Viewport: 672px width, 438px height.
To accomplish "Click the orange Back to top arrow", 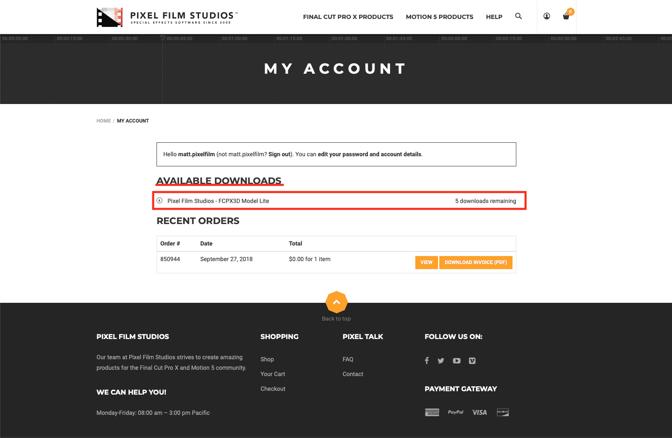I will (x=337, y=302).
